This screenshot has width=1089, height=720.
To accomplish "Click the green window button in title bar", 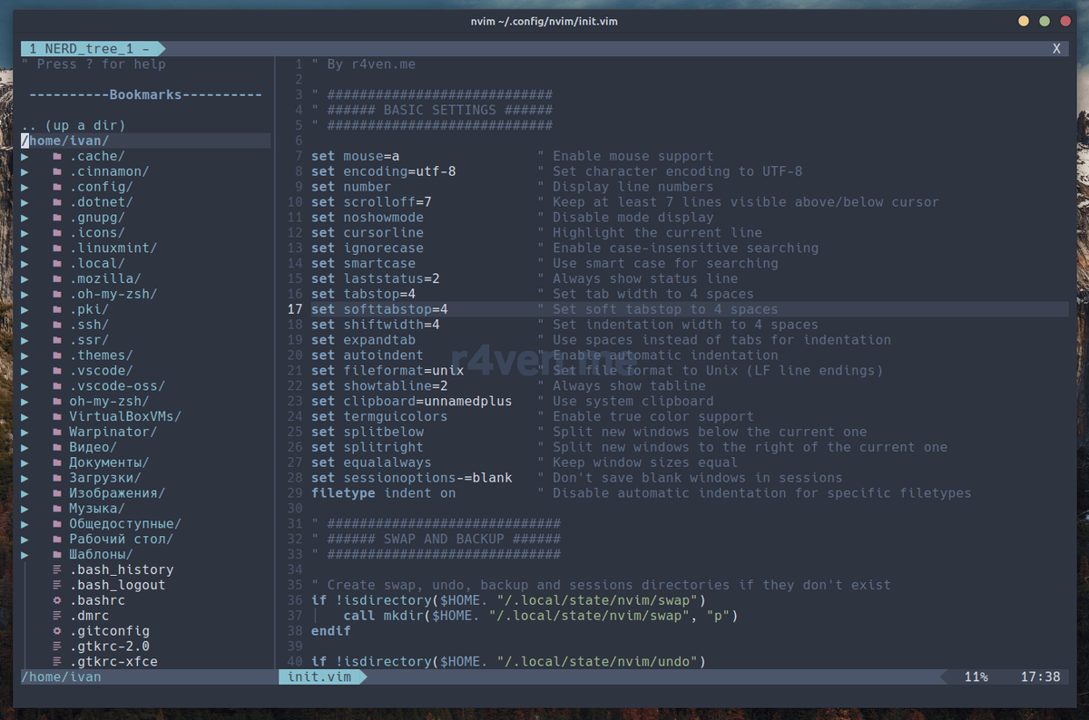I will tap(1044, 21).
